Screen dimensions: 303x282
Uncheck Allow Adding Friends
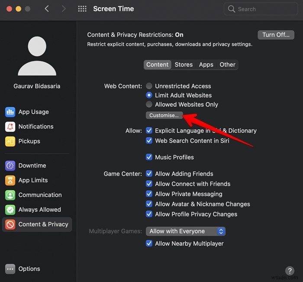149,174
